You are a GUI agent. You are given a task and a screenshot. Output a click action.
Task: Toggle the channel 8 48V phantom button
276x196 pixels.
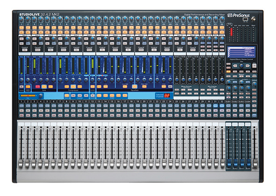click(x=67, y=28)
